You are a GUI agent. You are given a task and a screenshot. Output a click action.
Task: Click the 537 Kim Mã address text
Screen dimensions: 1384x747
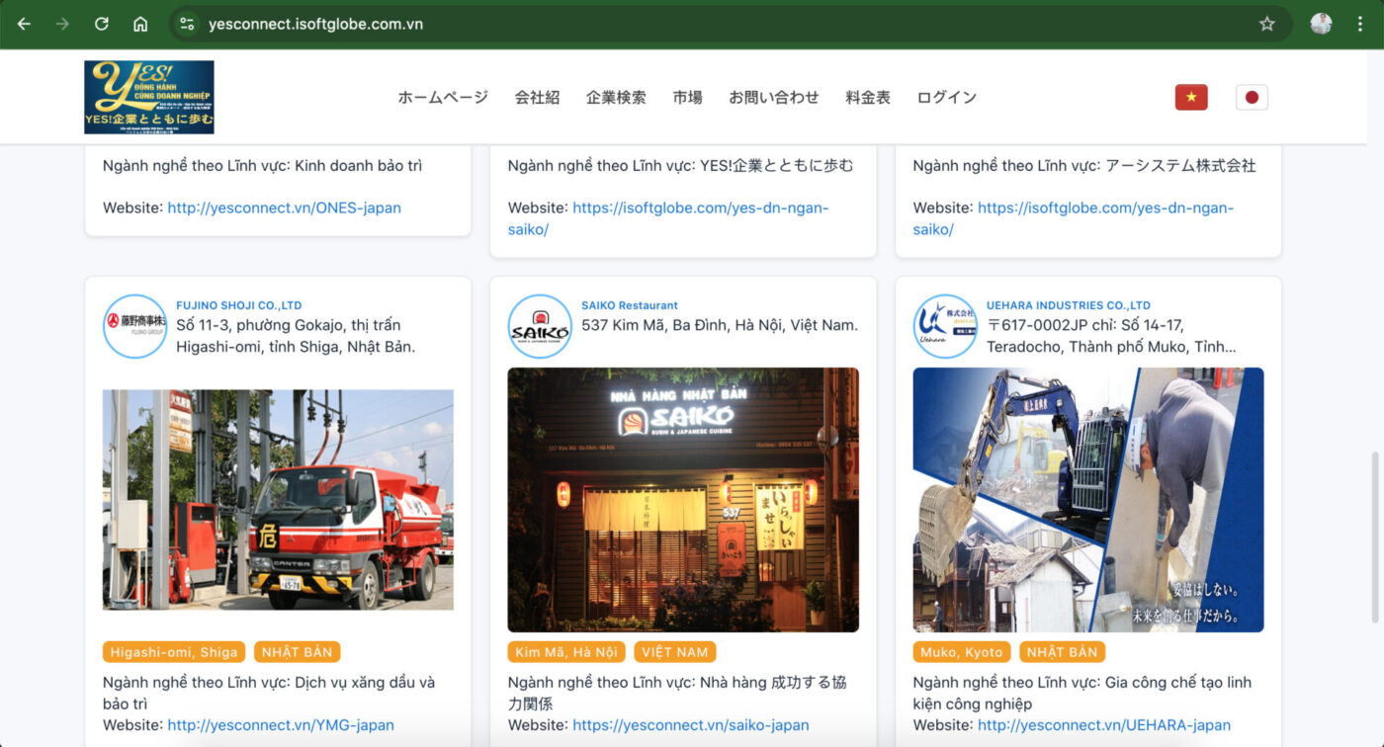click(x=720, y=325)
